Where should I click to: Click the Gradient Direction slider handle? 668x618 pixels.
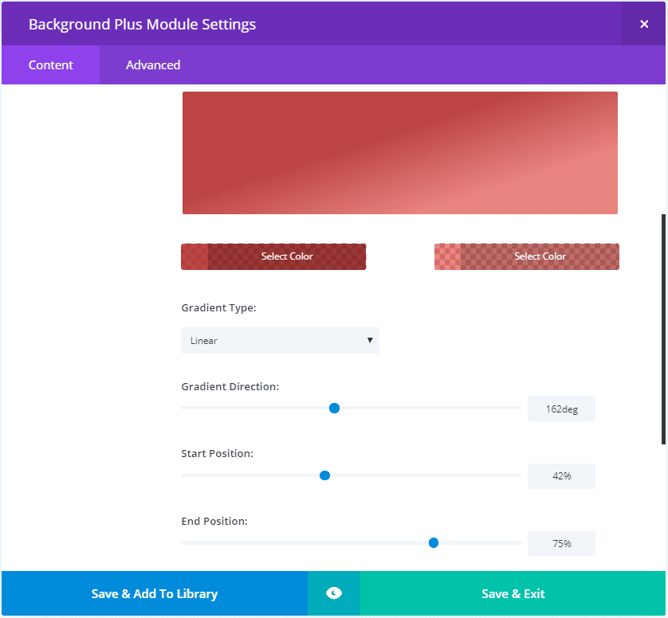click(x=335, y=408)
